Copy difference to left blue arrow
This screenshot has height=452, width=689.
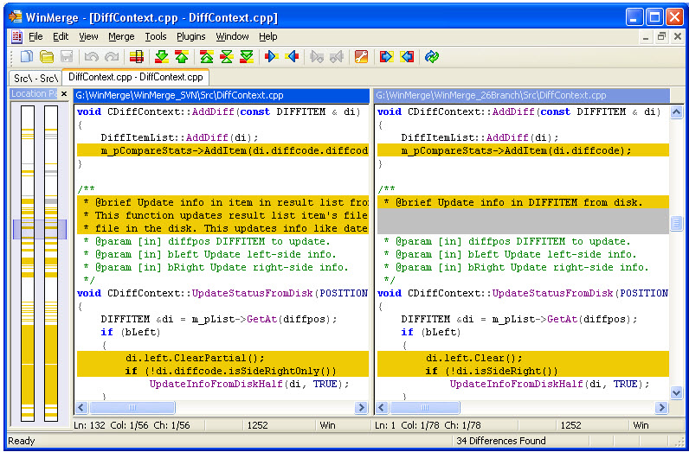coord(292,57)
